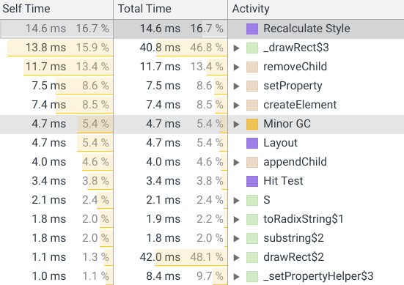Click the green drawRect$2 category icon
This screenshot has height=285, width=404.
click(x=252, y=257)
